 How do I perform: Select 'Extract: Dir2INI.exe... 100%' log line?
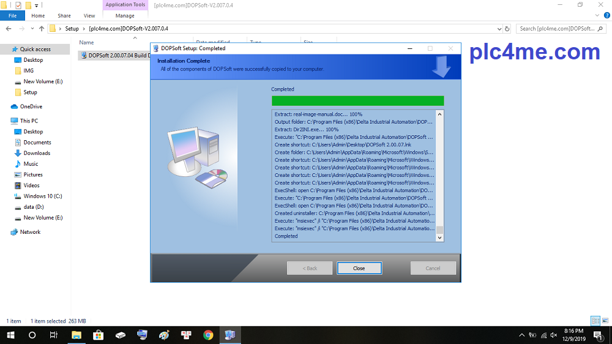coord(307,129)
